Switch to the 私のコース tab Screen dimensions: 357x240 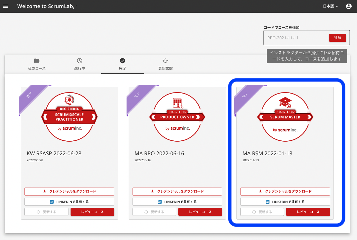pyautogui.click(x=37, y=64)
